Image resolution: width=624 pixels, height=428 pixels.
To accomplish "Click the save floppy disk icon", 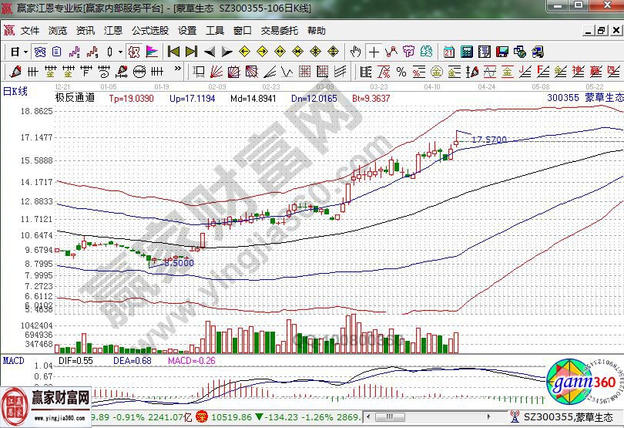I will pyautogui.click(x=502, y=52).
